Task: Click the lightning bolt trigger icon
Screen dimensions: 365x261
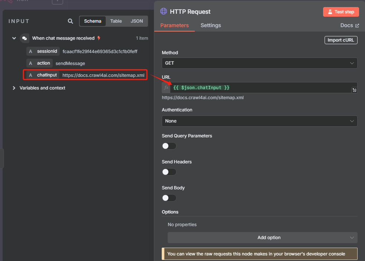Action: (x=99, y=38)
